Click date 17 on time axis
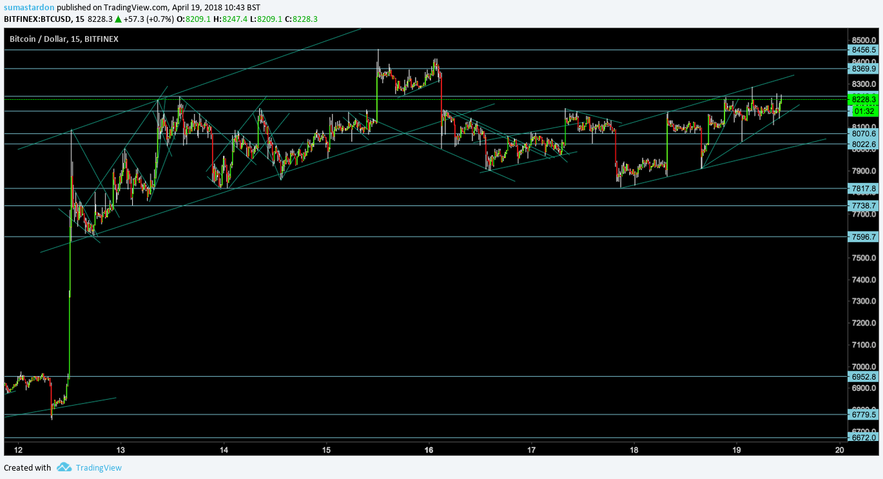 tap(532, 449)
